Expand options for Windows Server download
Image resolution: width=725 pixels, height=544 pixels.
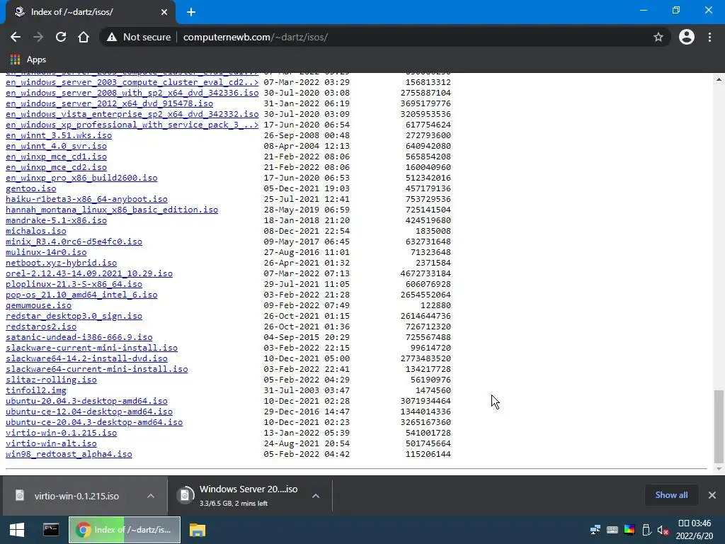coord(316,496)
